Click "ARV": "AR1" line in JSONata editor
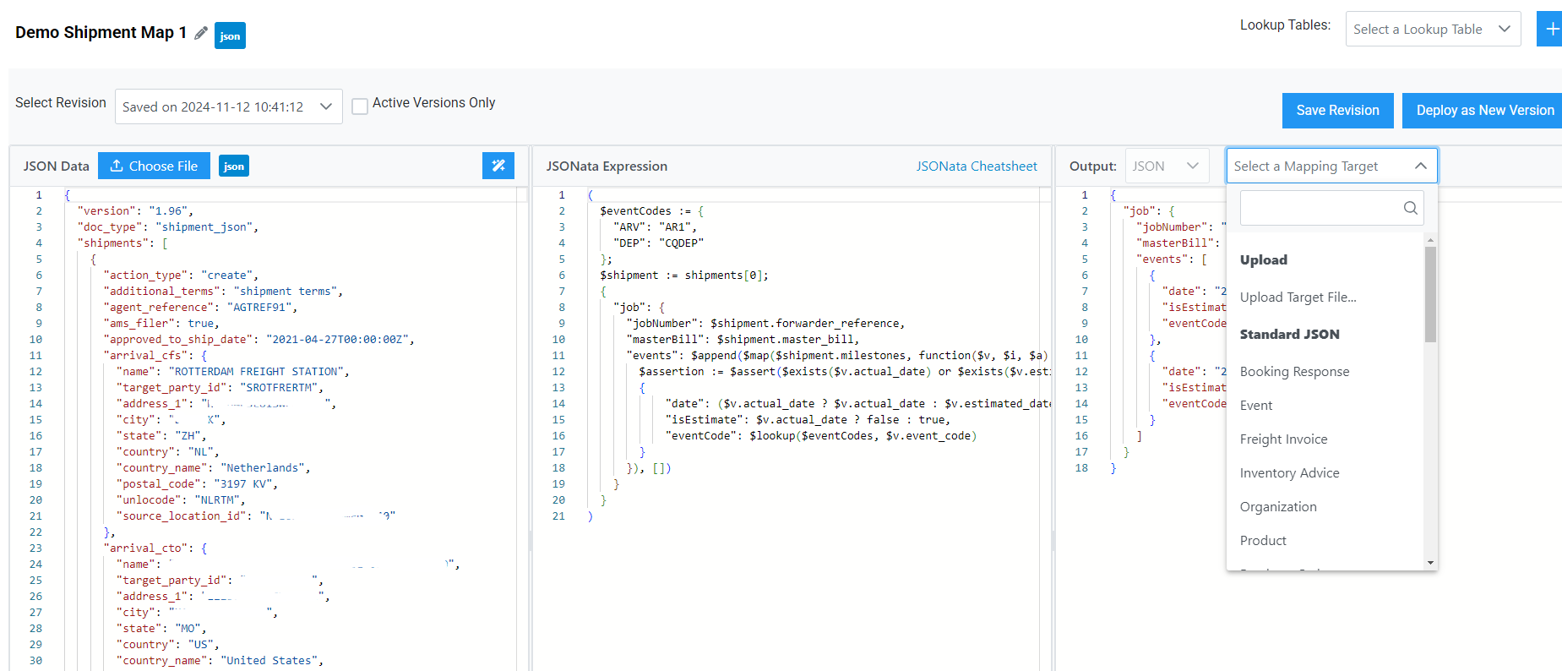The image size is (1562, 671). point(655,227)
